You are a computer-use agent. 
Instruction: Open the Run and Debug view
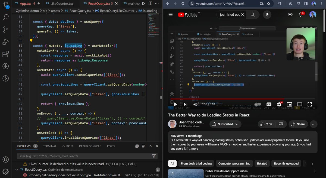pyautogui.click(x=6, y=42)
